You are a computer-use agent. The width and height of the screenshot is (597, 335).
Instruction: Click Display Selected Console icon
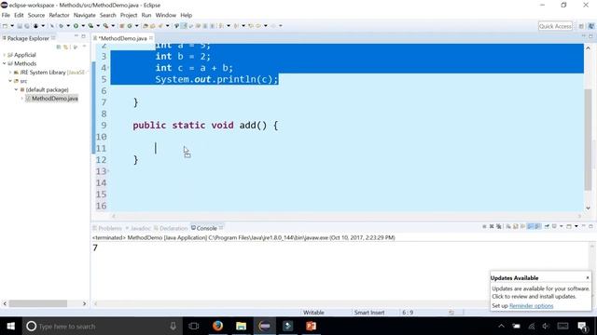click(x=554, y=226)
